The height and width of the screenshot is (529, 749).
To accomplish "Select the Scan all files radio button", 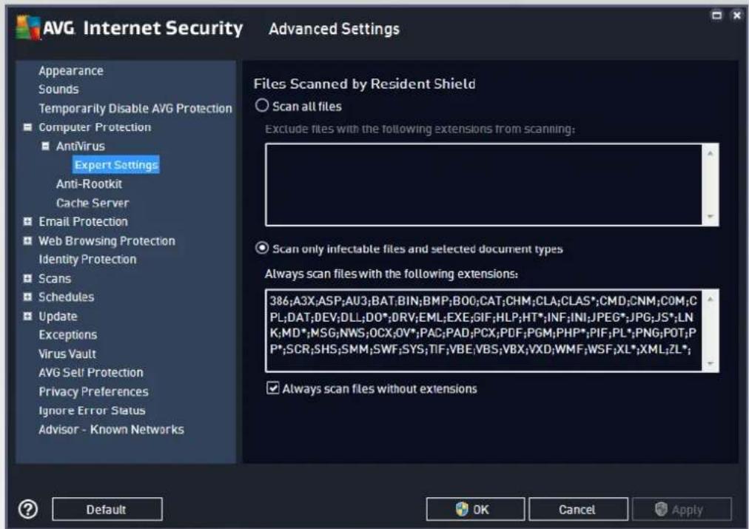I will pos(262,105).
